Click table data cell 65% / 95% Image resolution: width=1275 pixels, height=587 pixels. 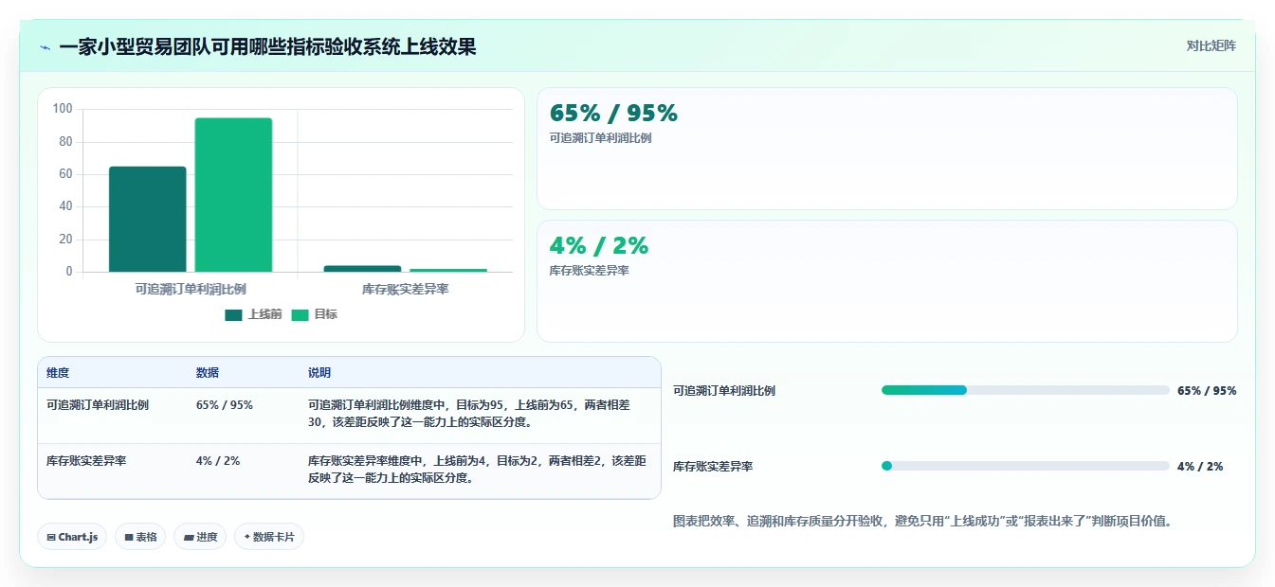click(x=225, y=404)
